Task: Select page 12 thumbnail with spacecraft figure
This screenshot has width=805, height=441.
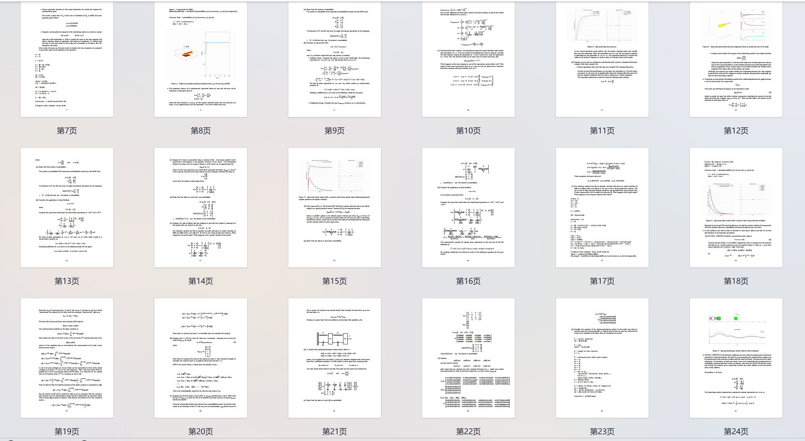Action: coord(736,59)
